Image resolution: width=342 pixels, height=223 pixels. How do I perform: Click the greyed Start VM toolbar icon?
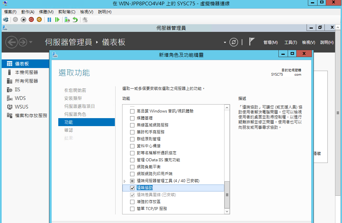15,20
